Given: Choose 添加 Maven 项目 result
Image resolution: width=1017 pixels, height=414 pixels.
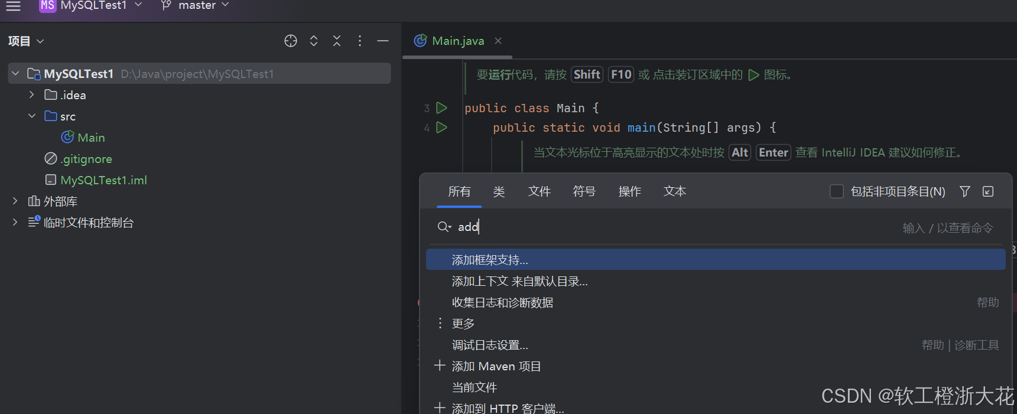Looking at the screenshot, I should (x=716, y=366).
